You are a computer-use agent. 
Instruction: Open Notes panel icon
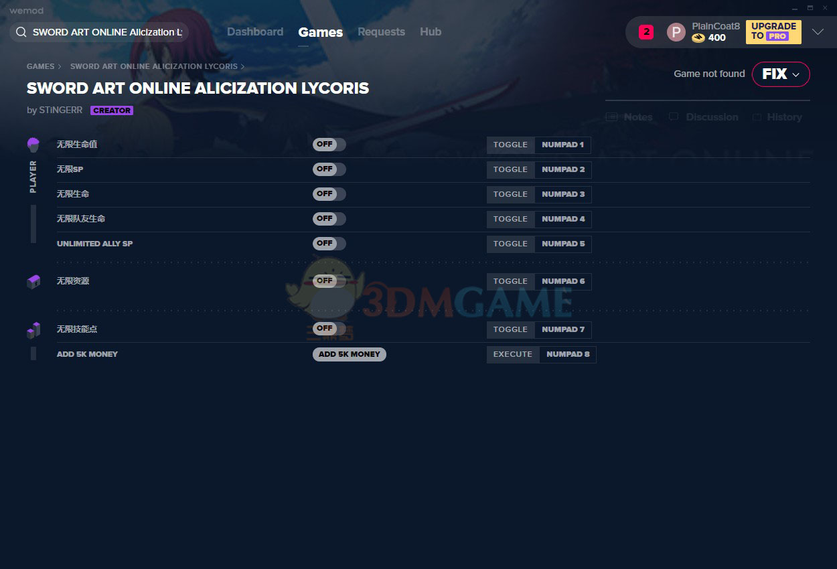tap(611, 117)
